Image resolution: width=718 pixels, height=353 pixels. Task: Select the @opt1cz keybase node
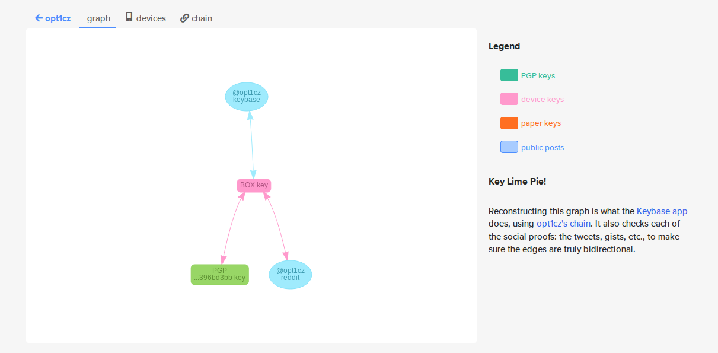tap(247, 96)
